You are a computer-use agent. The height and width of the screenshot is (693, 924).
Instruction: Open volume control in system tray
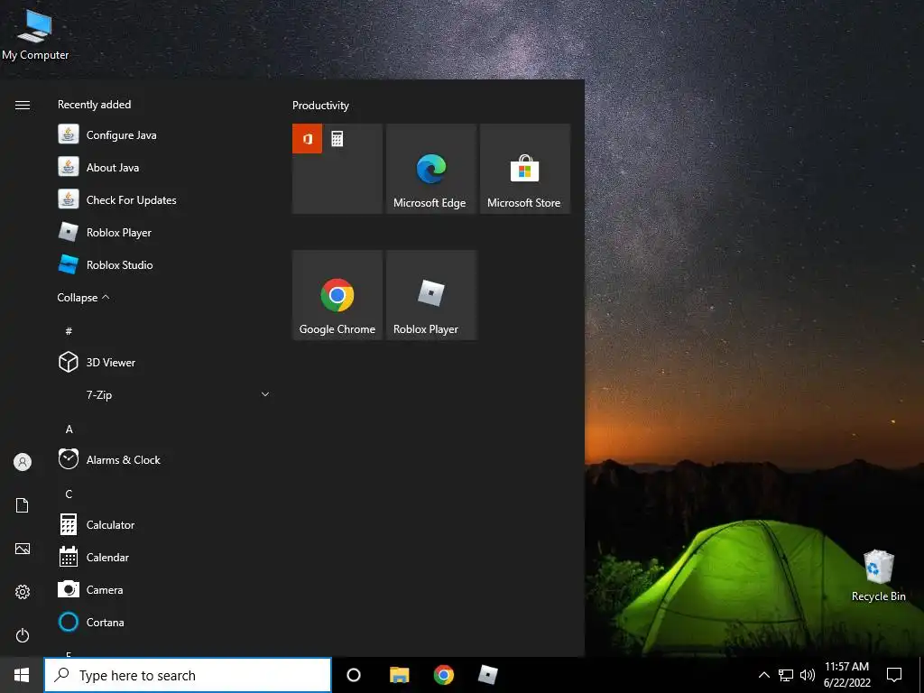click(x=808, y=675)
